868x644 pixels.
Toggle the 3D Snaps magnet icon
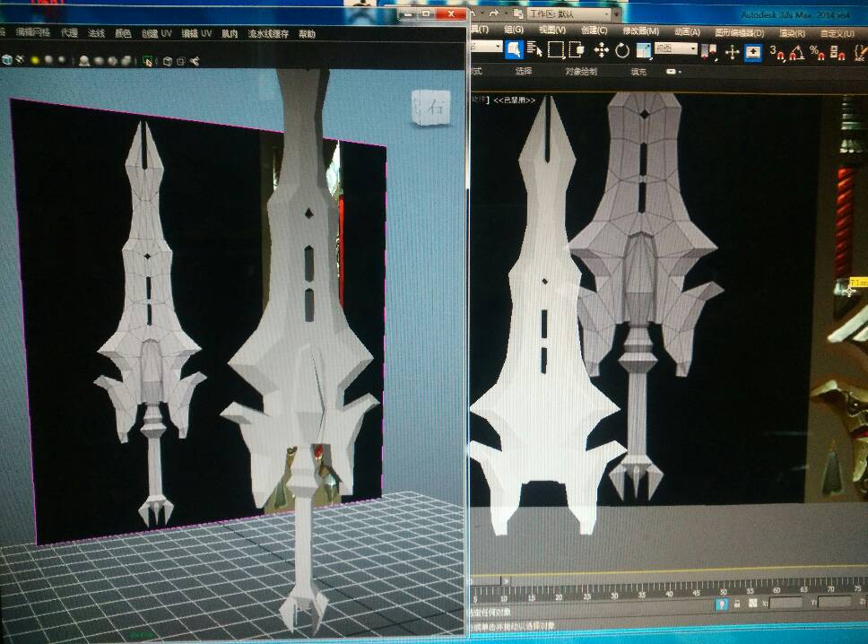tap(777, 53)
